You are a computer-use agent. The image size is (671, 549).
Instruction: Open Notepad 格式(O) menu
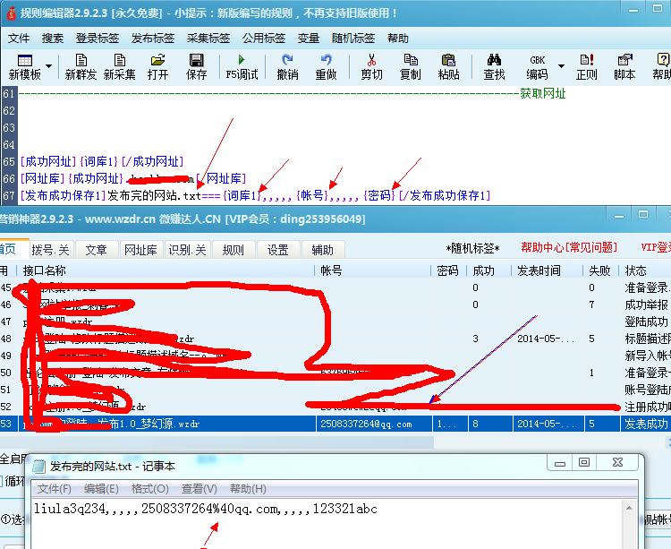point(149,489)
